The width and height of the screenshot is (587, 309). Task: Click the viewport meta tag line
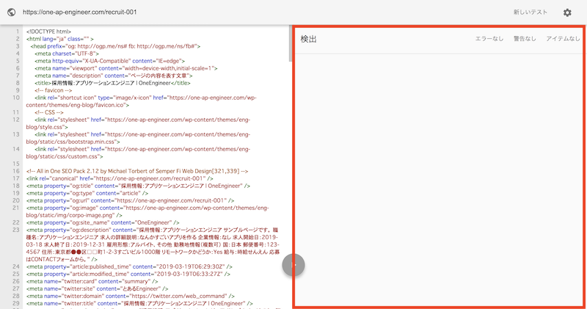click(x=126, y=68)
